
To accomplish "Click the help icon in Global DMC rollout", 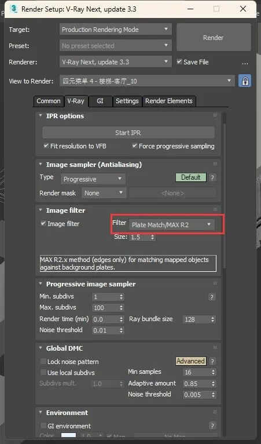I will [212, 361].
